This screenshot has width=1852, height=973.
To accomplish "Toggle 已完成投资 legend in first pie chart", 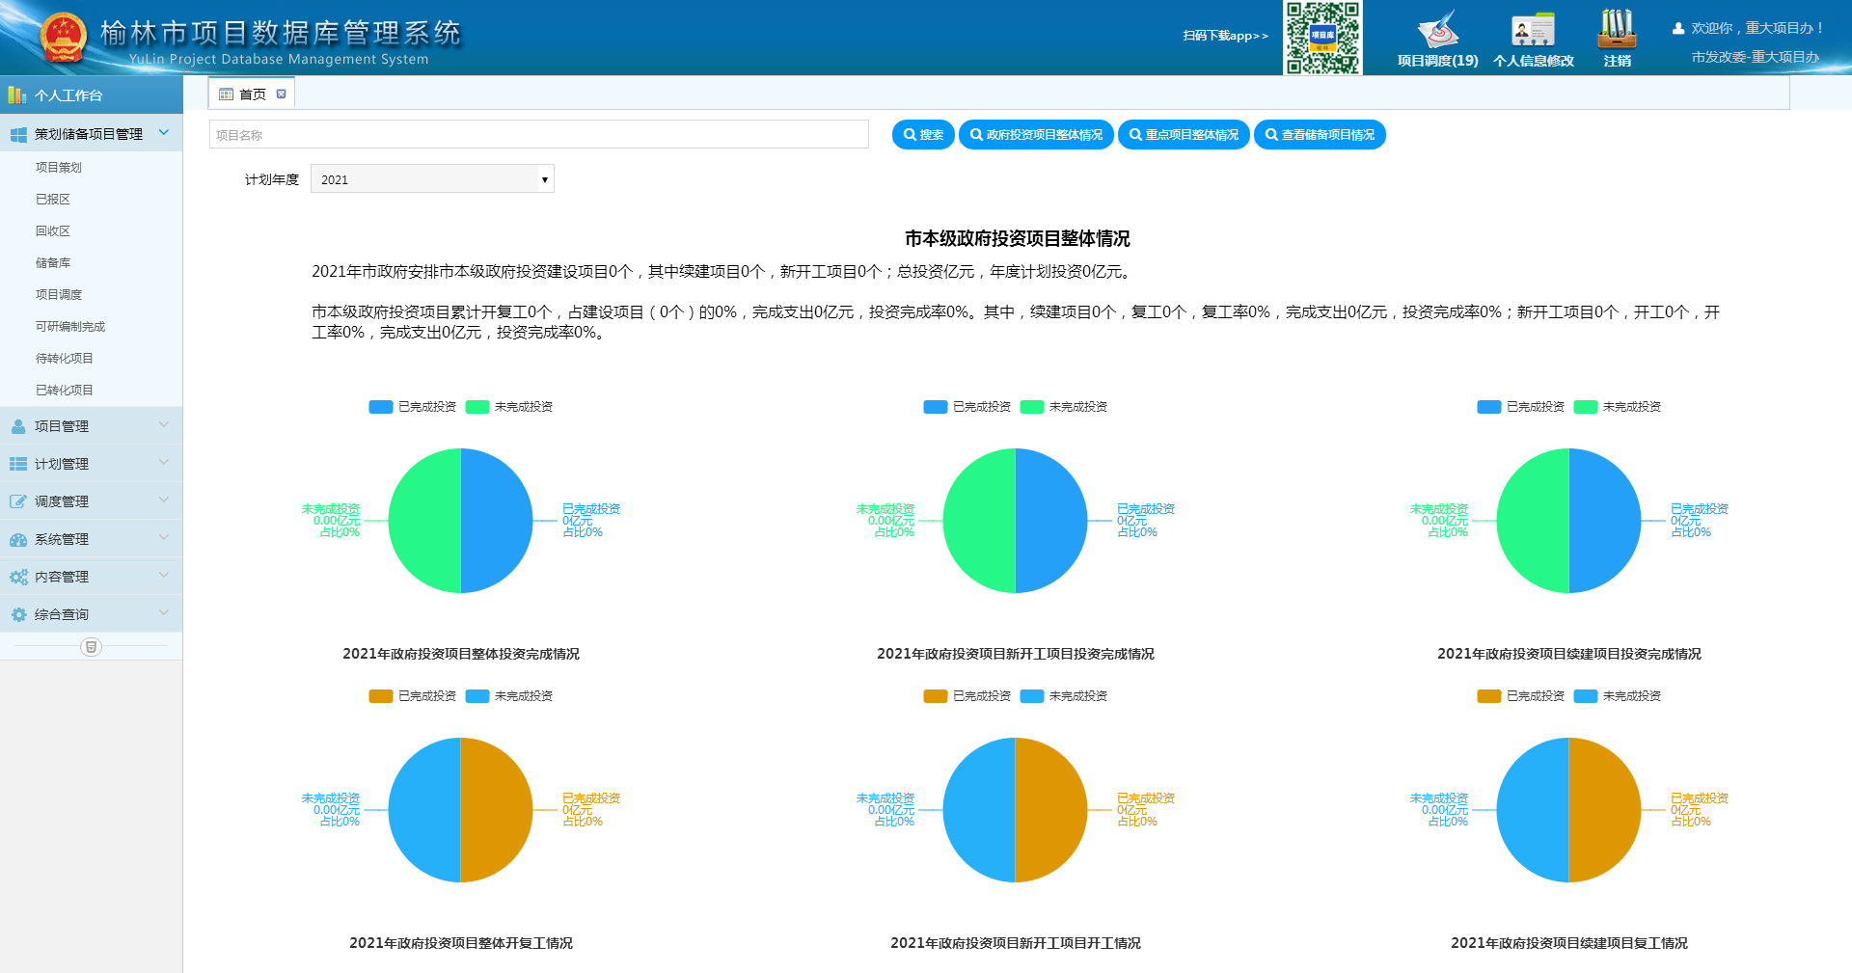I will pyautogui.click(x=413, y=407).
